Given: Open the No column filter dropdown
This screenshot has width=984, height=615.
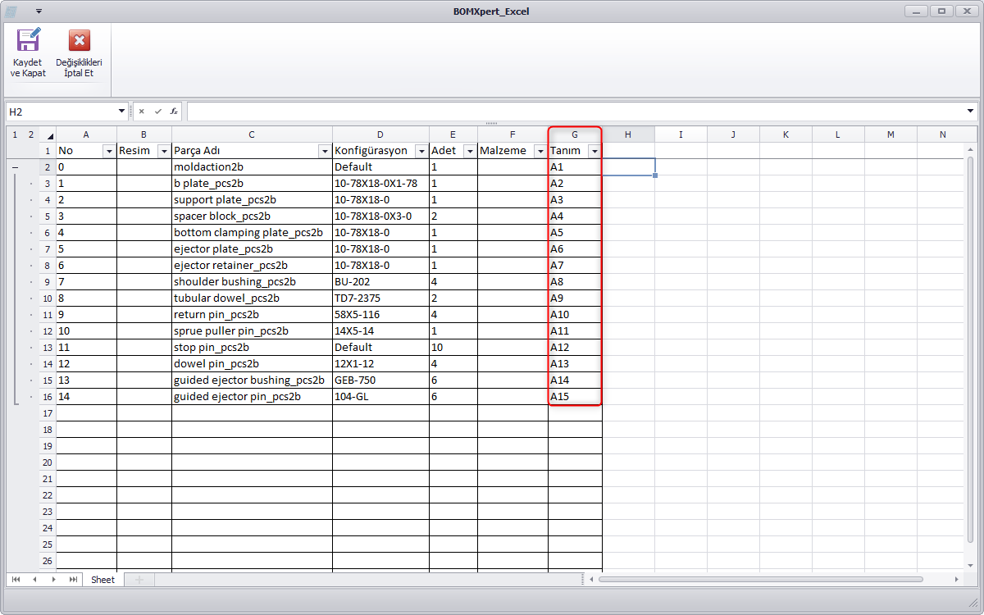Looking at the screenshot, I should [x=108, y=151].
